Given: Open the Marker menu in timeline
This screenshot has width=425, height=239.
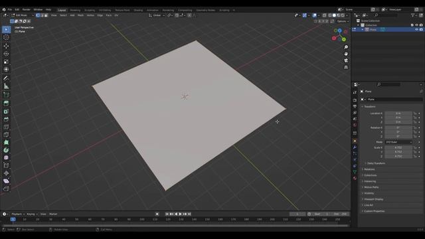Looking at the screenshot, I should click(x=53, y=214).
